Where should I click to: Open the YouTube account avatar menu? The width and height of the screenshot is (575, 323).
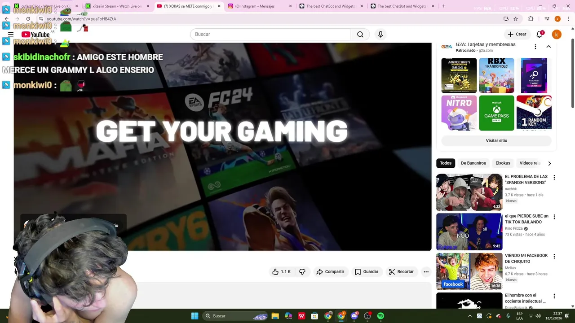click(557, 35)
